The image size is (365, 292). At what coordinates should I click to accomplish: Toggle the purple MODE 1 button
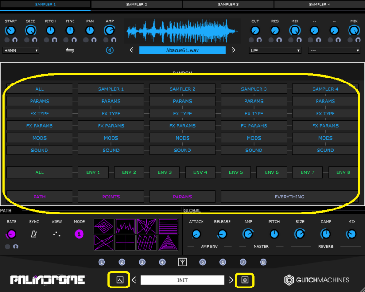[79, 234]
